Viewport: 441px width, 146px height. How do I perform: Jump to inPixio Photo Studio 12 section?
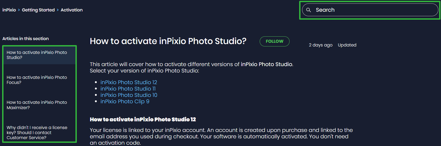pyautogui.click(x=129, y=82)
